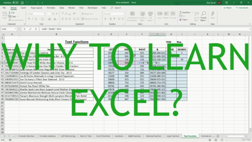Image resolution: width=252 pixels, height=142 pixels.
Task: Open the Comments pane button
Action: (242, 8)
